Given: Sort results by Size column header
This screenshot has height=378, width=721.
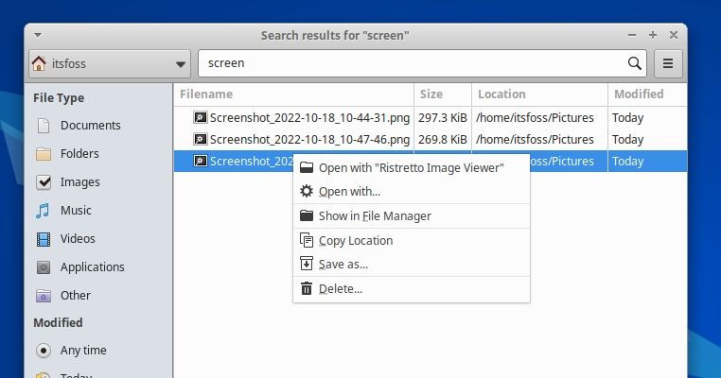Looking at the screenshot, I should [x=442, y=94].
